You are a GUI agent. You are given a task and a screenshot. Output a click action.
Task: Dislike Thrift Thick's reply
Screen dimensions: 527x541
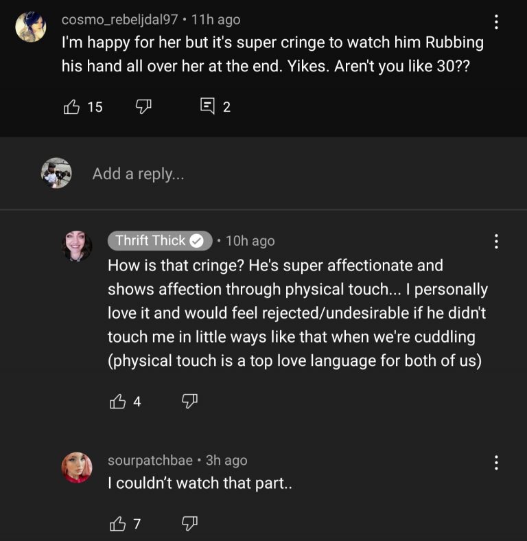189,401
